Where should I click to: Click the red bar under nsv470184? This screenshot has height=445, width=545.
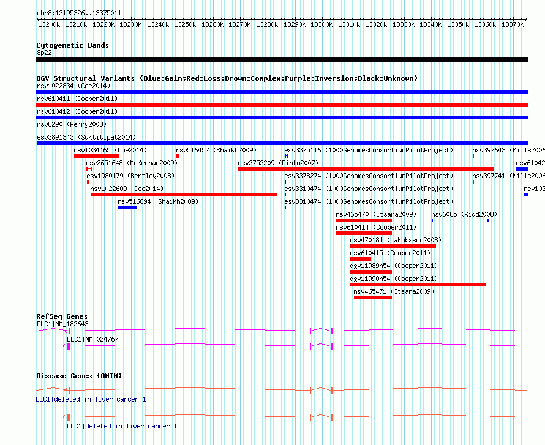(393, 246)
